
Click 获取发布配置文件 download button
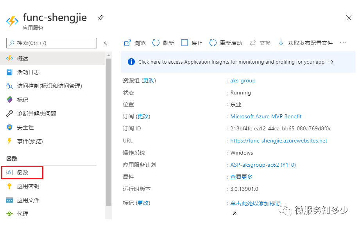[305, 43]
